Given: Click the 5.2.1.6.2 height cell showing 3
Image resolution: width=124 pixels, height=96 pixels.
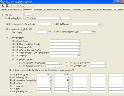Looking at the screenshot, I should pyautogui.click(x=62, y=78).
